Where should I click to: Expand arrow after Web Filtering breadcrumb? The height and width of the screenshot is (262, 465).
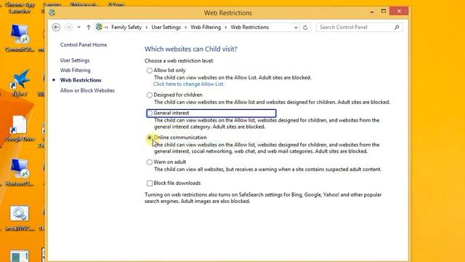point(226,28)
